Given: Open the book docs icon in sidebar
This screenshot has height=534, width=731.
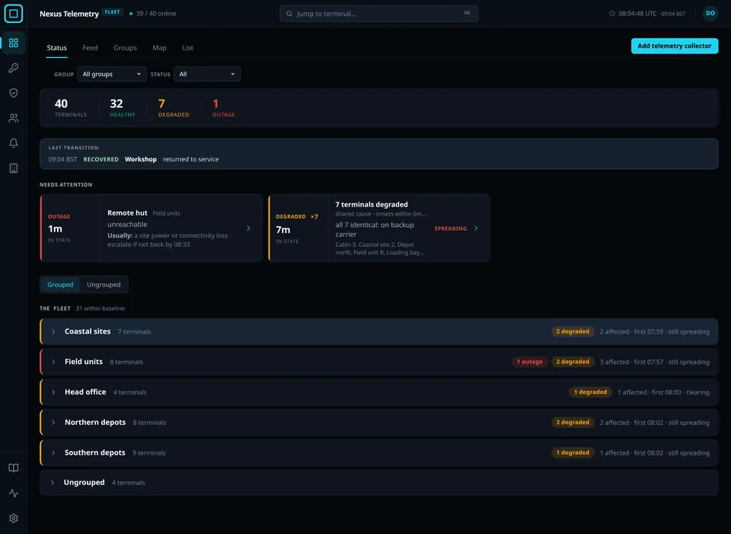Looking at the screenshot, I should (x=14, y=468).
